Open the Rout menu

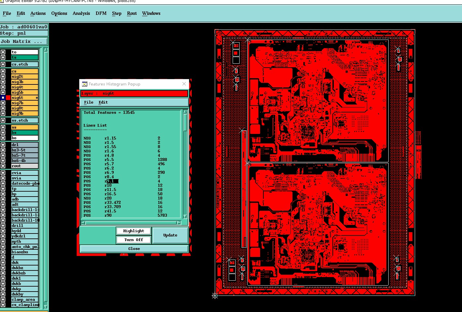(x=132, y=14)
